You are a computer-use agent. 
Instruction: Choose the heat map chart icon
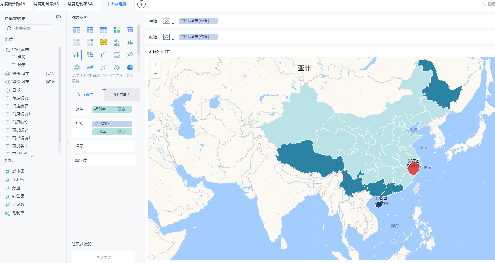point(103,42)
